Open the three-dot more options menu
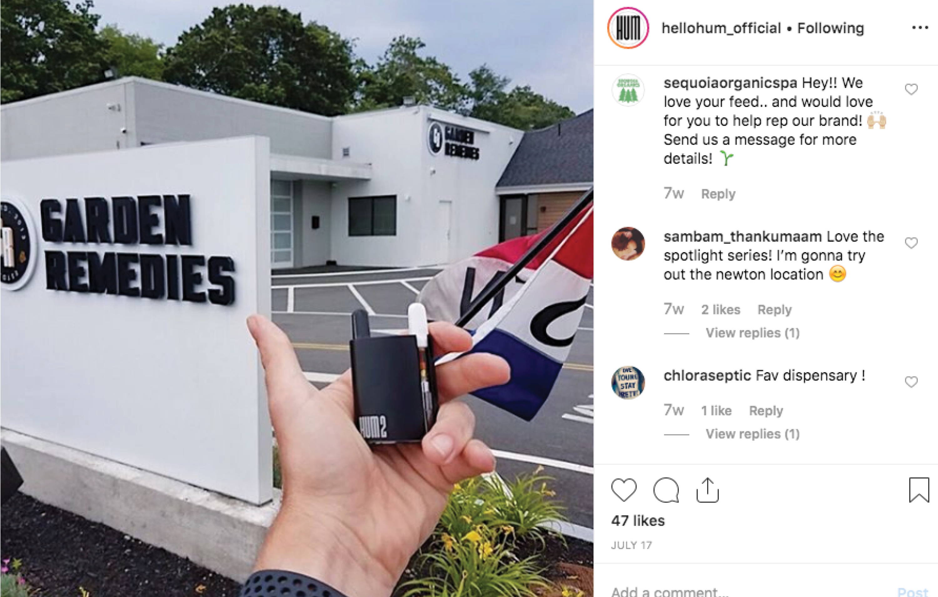The image size is (938, 597). (x=920, y=28)
